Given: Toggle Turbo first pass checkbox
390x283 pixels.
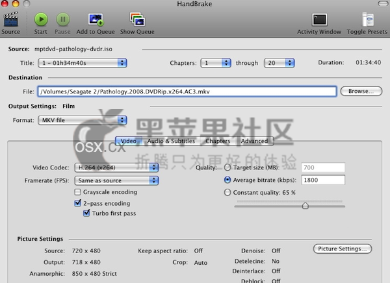Looking at the screenshot, I should pyautogui.click(x=86, y=213).
